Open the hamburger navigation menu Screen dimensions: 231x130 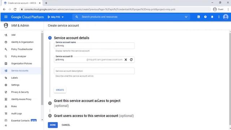click(6, 17)
